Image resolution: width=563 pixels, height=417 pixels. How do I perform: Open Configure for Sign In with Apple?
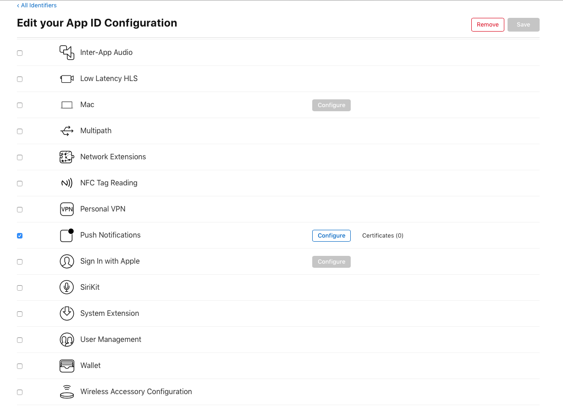click(x=331, y=262)
